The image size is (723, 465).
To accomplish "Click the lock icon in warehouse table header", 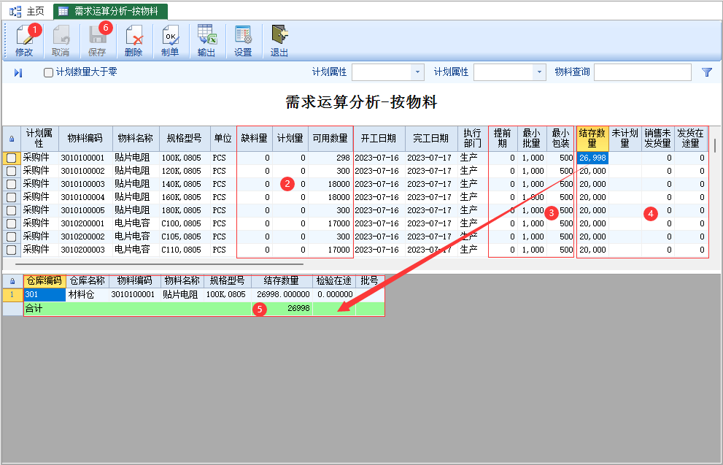I will [12, 280].
